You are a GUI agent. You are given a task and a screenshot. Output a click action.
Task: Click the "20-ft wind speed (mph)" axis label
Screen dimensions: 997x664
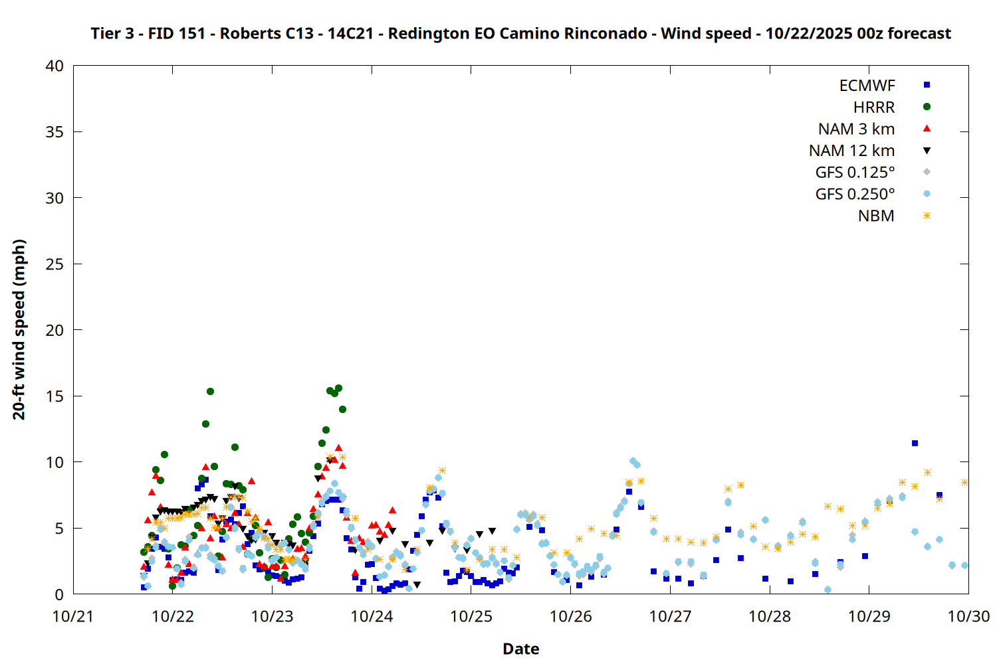pyautogui.click(x=19, y=329)
